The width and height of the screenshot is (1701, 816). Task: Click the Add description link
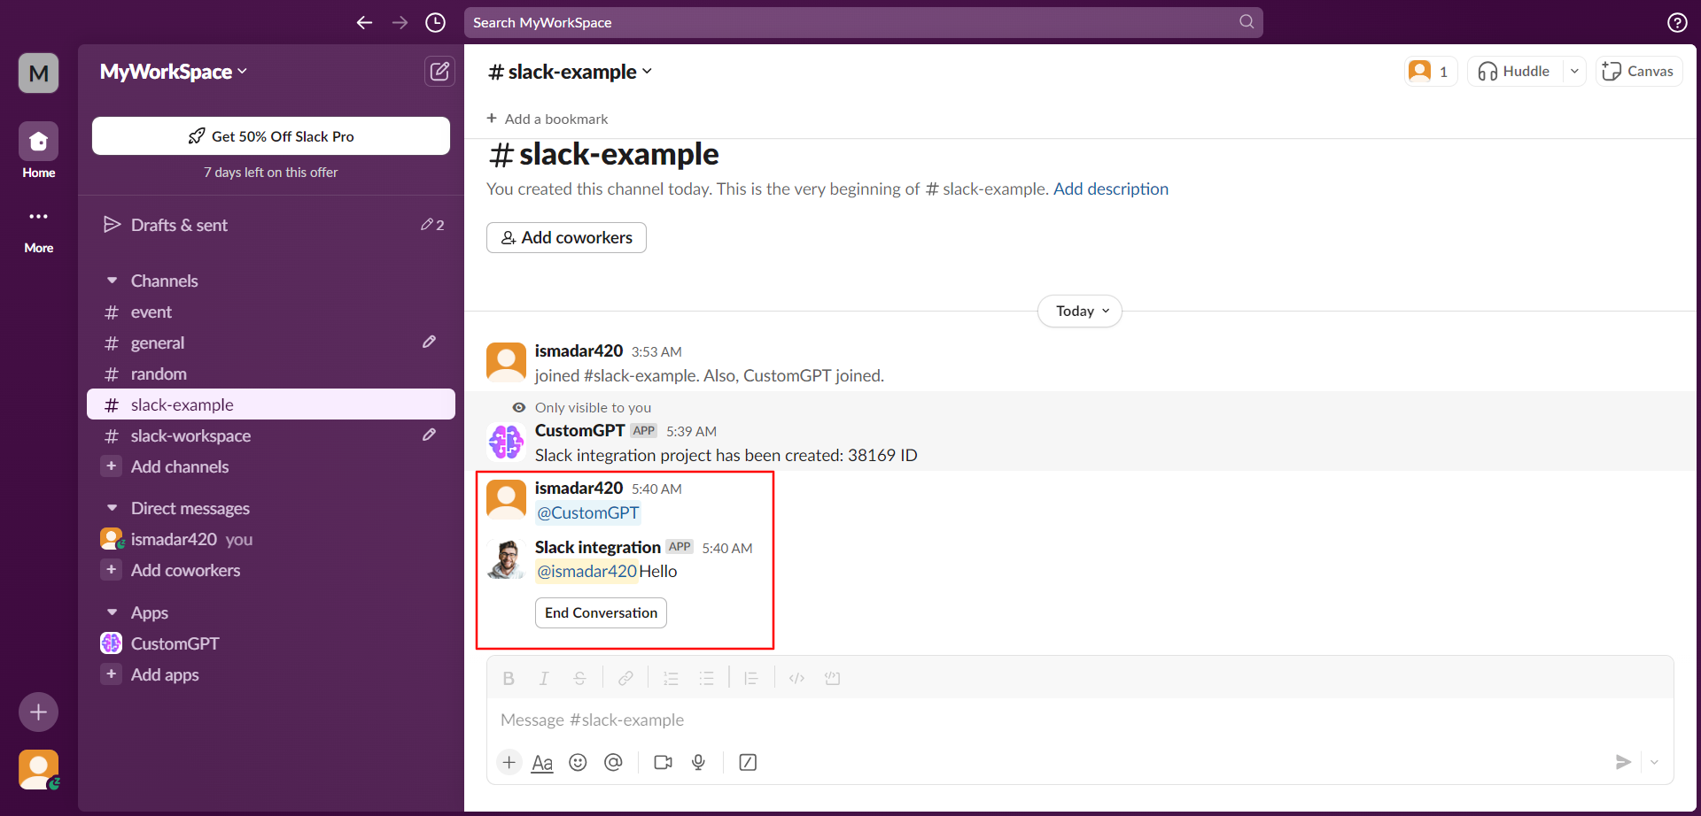tap(1111, 189)
